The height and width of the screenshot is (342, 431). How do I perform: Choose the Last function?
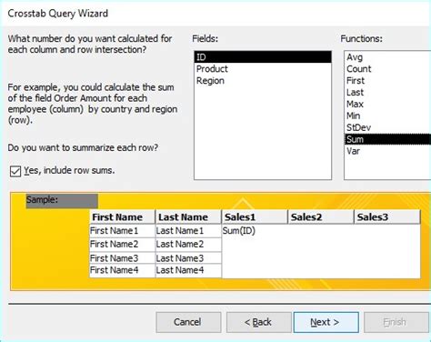pos(387,92)
